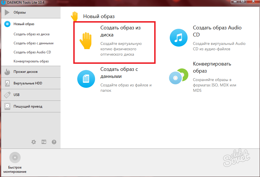Viewport: 260px width, 177px height.
Task: Select sidebar item Создать образ с данными
Action: tap(33, 43)
